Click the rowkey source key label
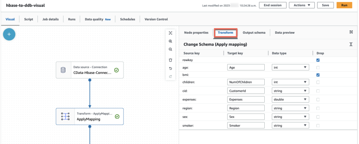Viewport: 359px width, 144px height. pos(187,60)
